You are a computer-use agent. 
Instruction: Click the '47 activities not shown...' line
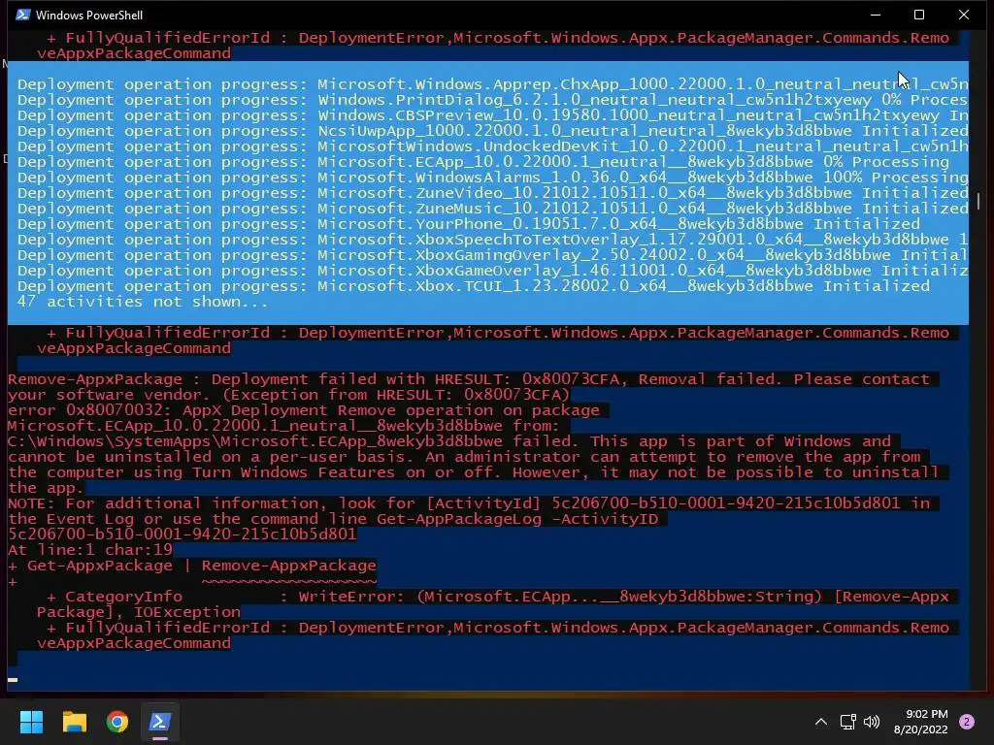pos(143,302)
